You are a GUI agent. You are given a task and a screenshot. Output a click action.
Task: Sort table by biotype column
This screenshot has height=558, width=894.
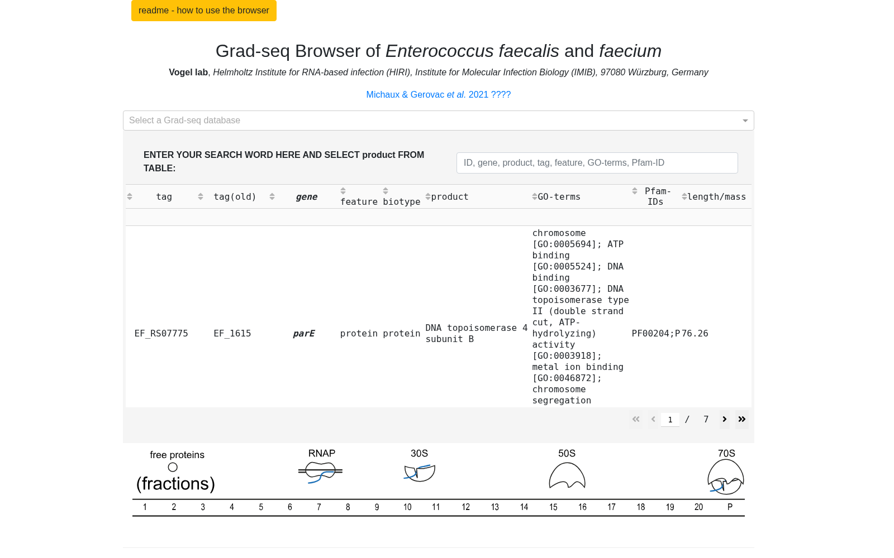point(386,191)
